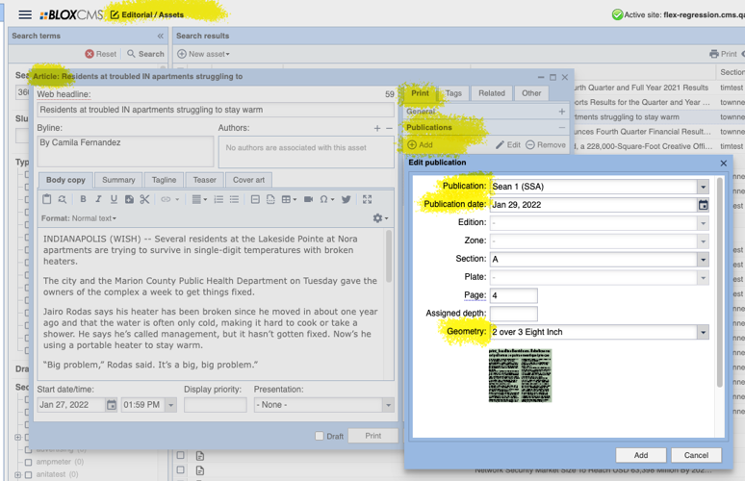Screen dimensions: 745x481
Task: Click the Page number input field
Action: click(x=513, y=295)
